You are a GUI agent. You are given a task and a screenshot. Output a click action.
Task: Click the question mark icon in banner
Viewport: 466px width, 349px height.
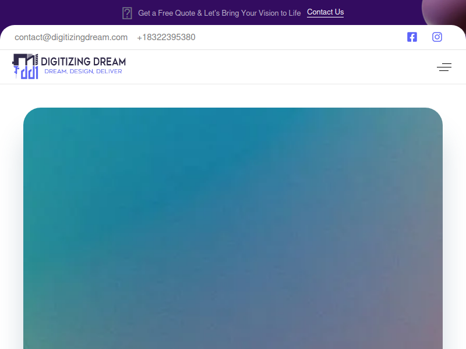127,13
